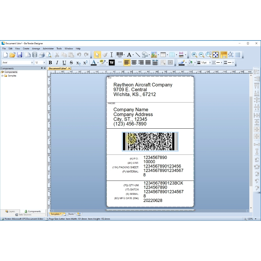Undo the last action

[79, 55]
